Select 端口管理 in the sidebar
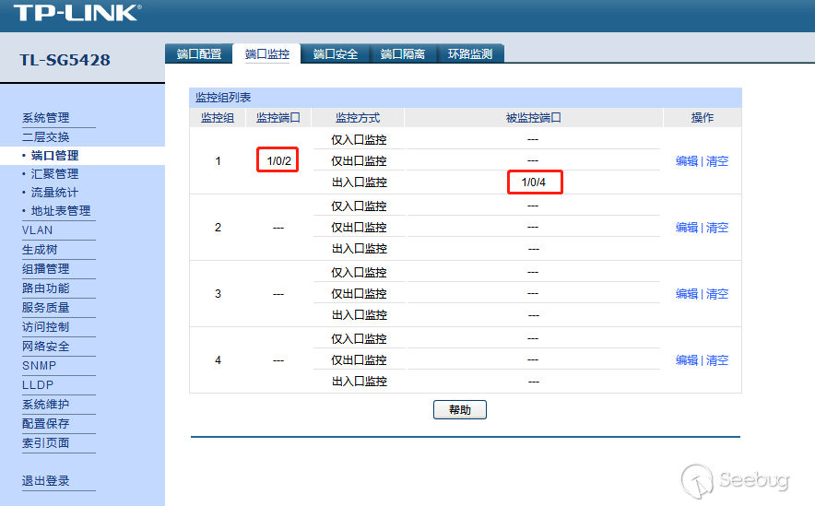Screen dimensions: 815x506 (54, 156)
